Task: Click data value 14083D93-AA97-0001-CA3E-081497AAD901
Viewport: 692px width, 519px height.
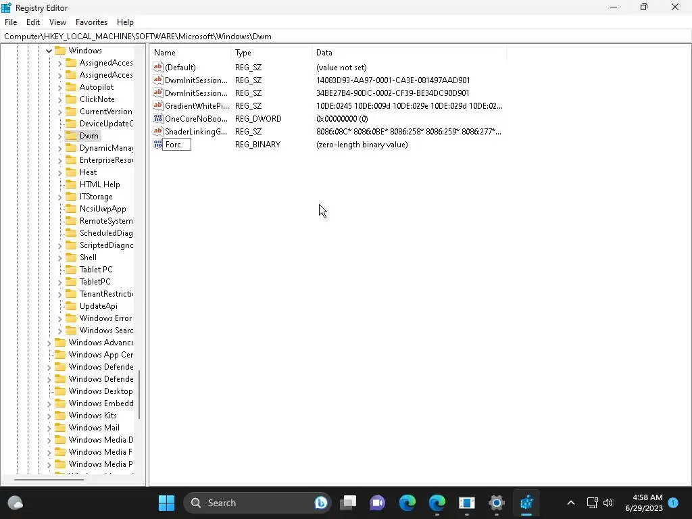Action: tap(393, 80)
